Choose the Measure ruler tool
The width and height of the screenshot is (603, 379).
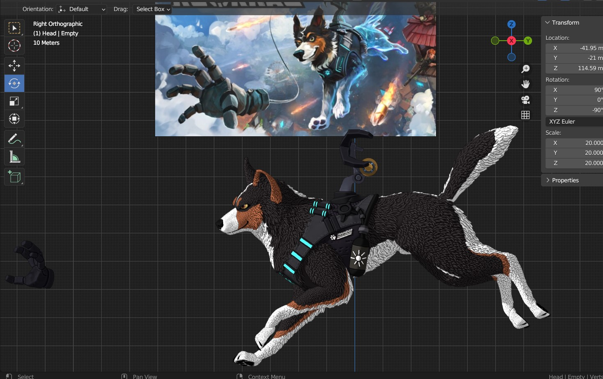tap(14, 157)
